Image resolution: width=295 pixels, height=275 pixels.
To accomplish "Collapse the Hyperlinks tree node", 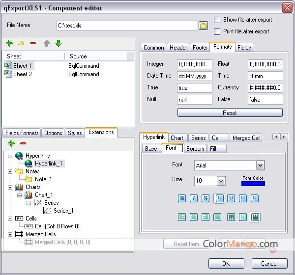I will [11, 156].
